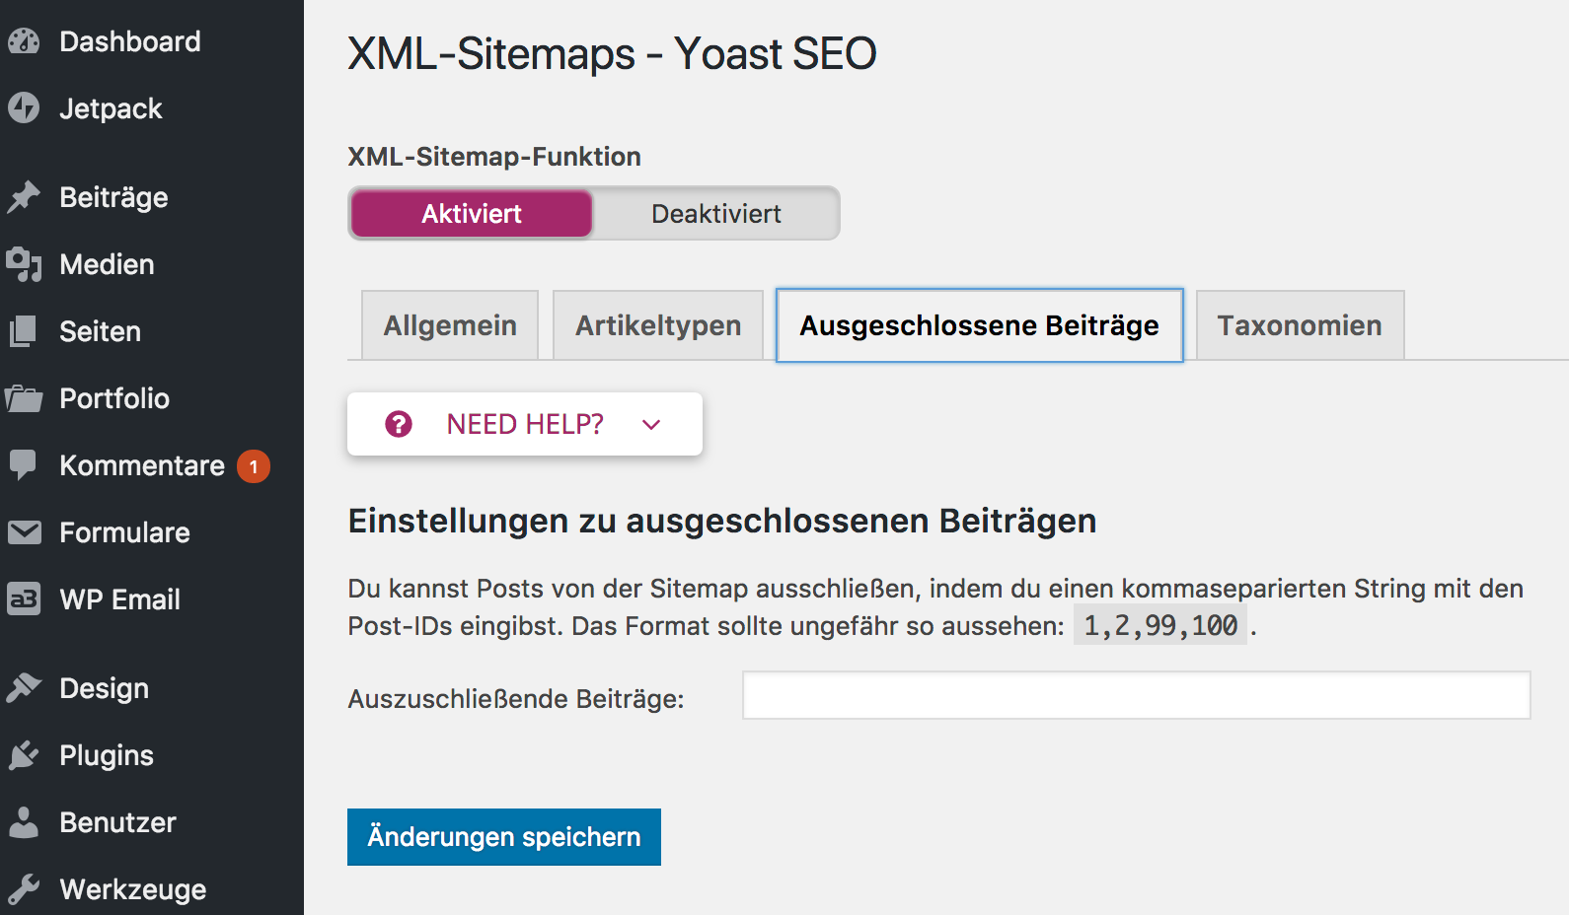
Task: Click the Seiten pages icon
Action: click(24, 331)
